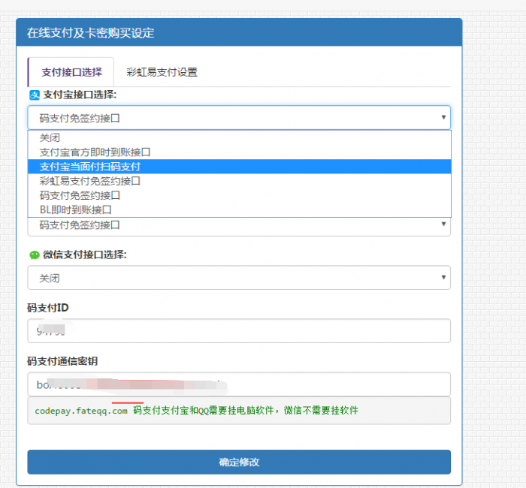Focus the 码支付ID input field

(239, 331)
